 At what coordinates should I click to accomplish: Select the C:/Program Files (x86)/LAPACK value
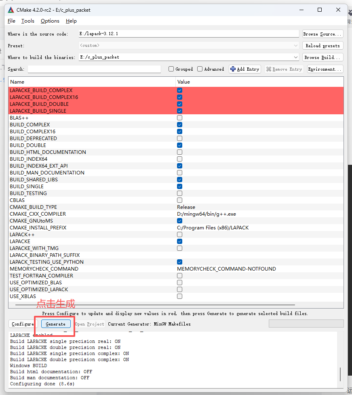213,228
